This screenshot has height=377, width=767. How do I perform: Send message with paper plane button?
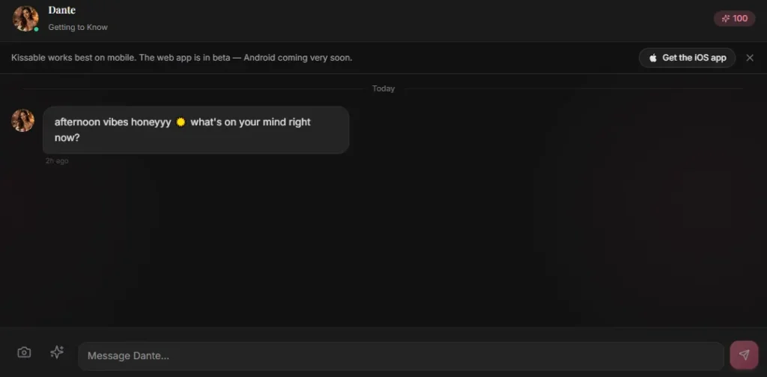click(x=744, y=355)
